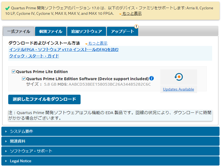This screenshot has height=168, width=222.
Task: Select the 追加ソフトウェア tab
Action: pos(87,31)
